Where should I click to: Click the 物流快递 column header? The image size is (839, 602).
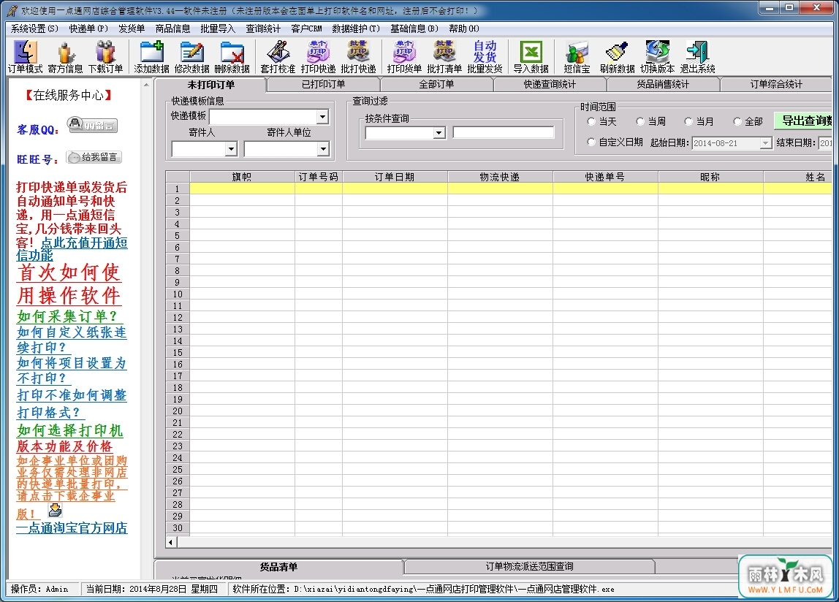point(500,177)
